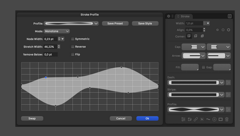Screen dimensions: 240x136
Task: Click the plus circle icon to add stroke
Action: coord(214,119)
